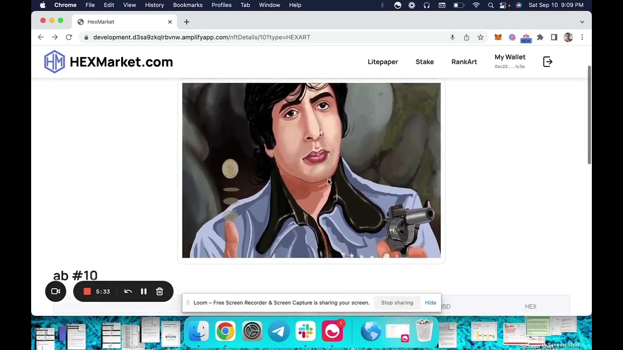The width and height of the screenshot is (623, 350).
Task: Click the microphone icon in address bar
Action: coord(452,37)
